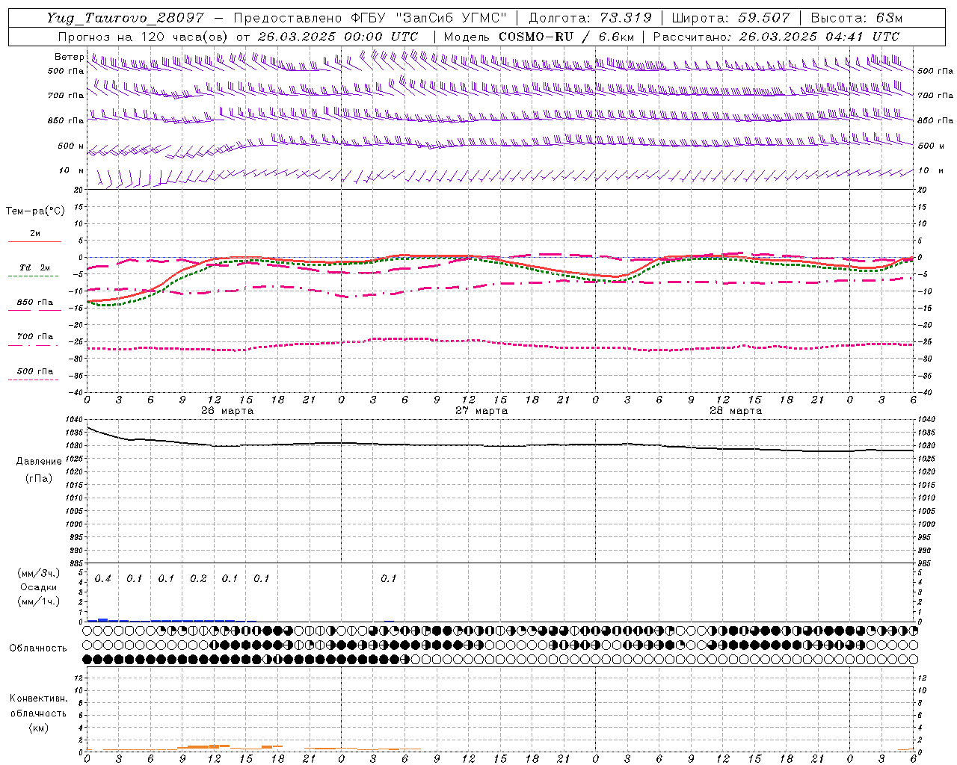Click the forecast line Прогноз на 120 часа(ов)

click(x=144, y=37)
